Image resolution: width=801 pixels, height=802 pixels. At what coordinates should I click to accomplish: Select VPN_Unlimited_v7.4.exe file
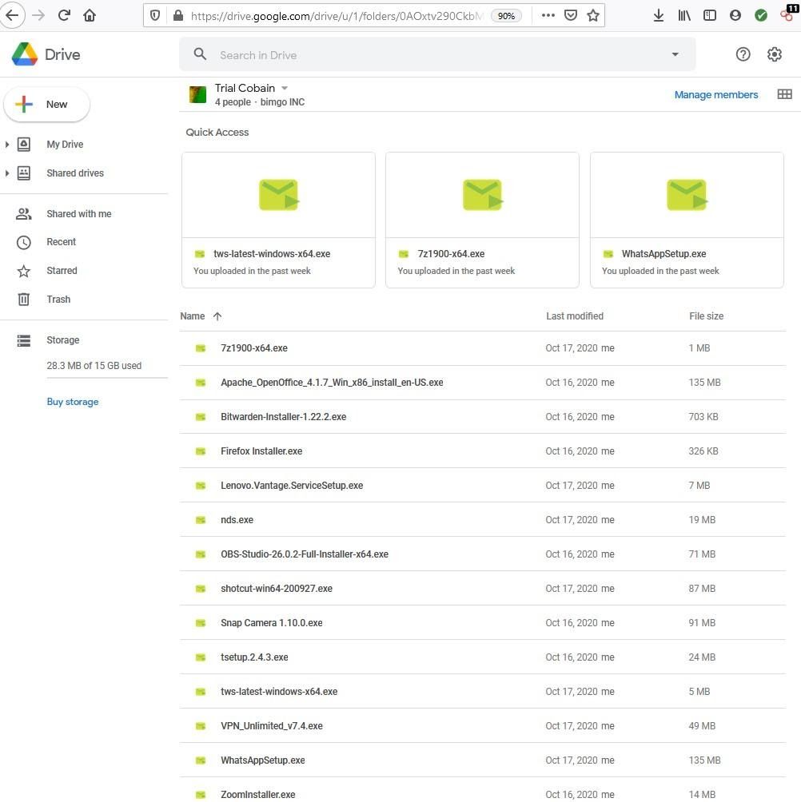pyautogui.click(x=483, y=725)
